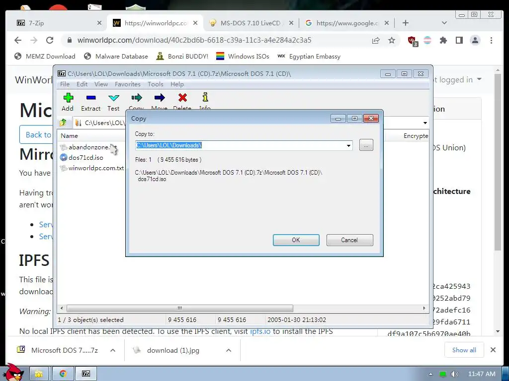Open the Microsoft DOS 7z downloaded file
This screenshot has width=509, height=381.
pos(59,350)
